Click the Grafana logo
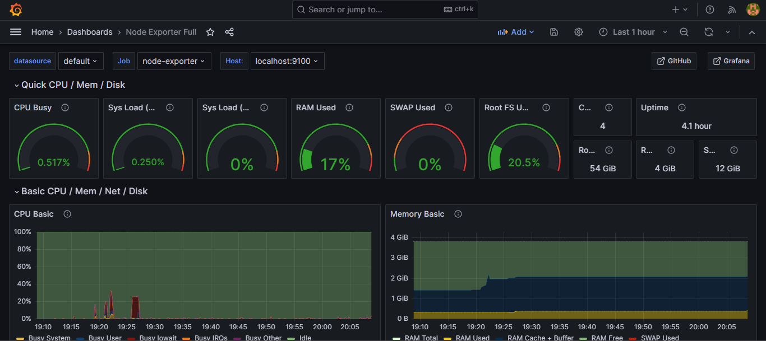Image resolution: width=766 pixels, height=341 pixels. tap(15, 9)
